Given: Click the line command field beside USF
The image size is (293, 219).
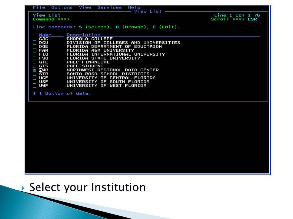Looking at the screenshot, I should click(x=34, y=82).
